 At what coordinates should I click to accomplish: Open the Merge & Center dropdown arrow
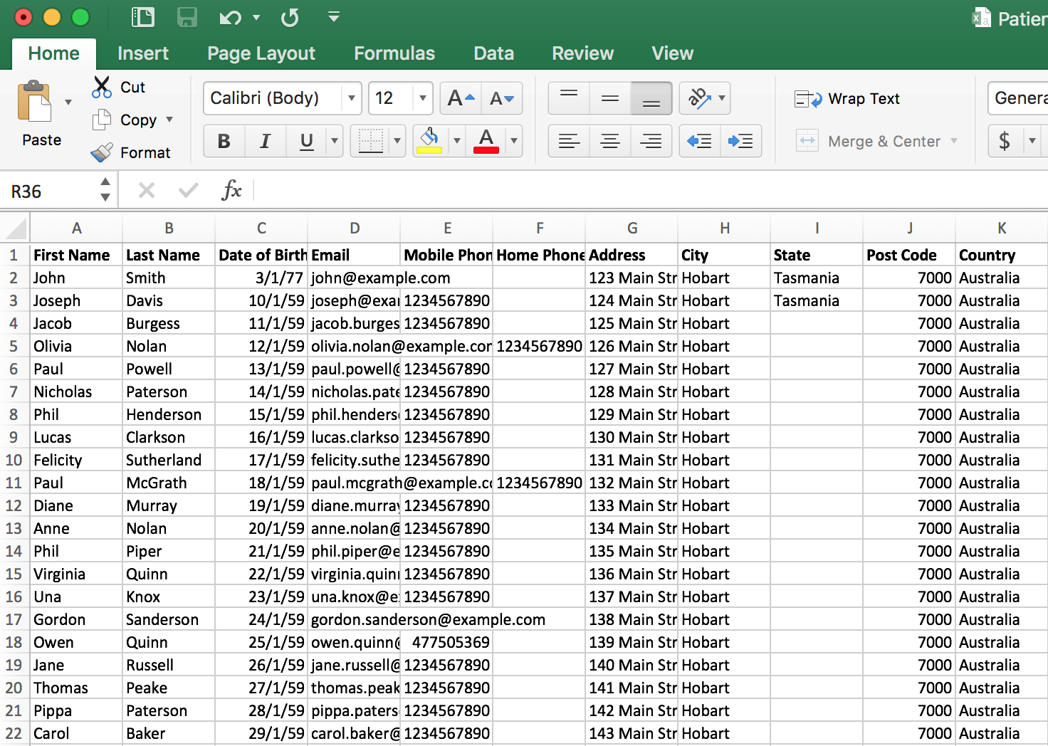point(954,141)
